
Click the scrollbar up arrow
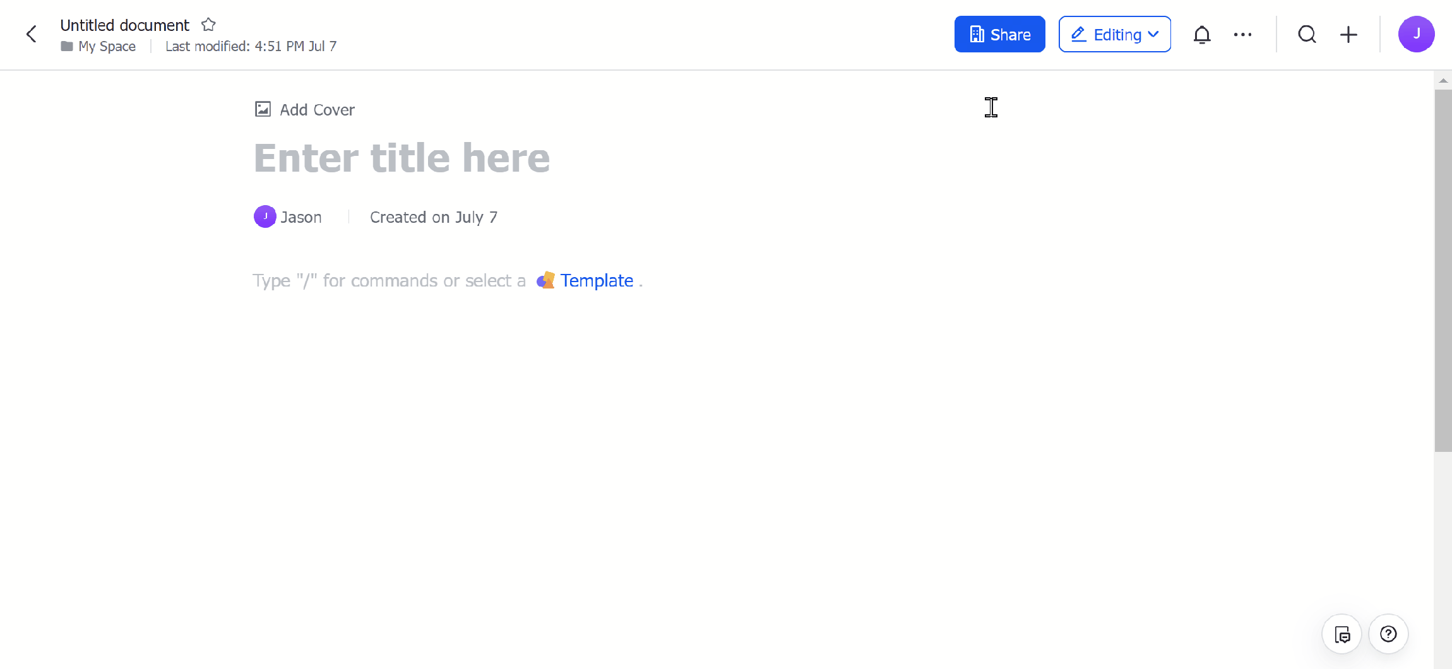1443,80
